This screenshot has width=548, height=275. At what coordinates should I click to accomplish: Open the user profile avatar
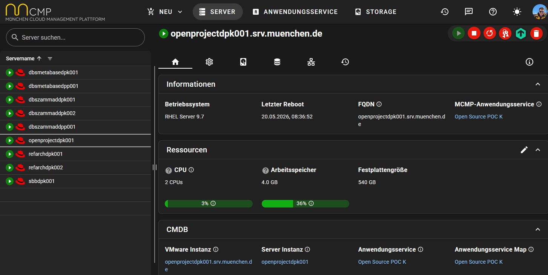coord(540,12)
